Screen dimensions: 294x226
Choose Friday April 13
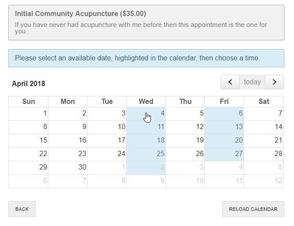click(x=224, y=127)
